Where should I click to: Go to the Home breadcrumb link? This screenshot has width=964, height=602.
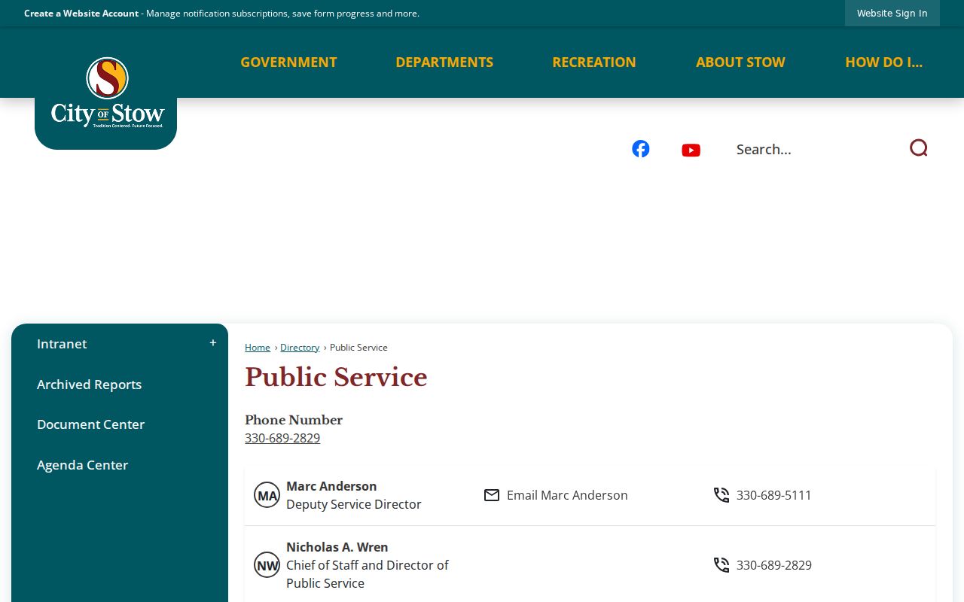[x=258, y=348]
